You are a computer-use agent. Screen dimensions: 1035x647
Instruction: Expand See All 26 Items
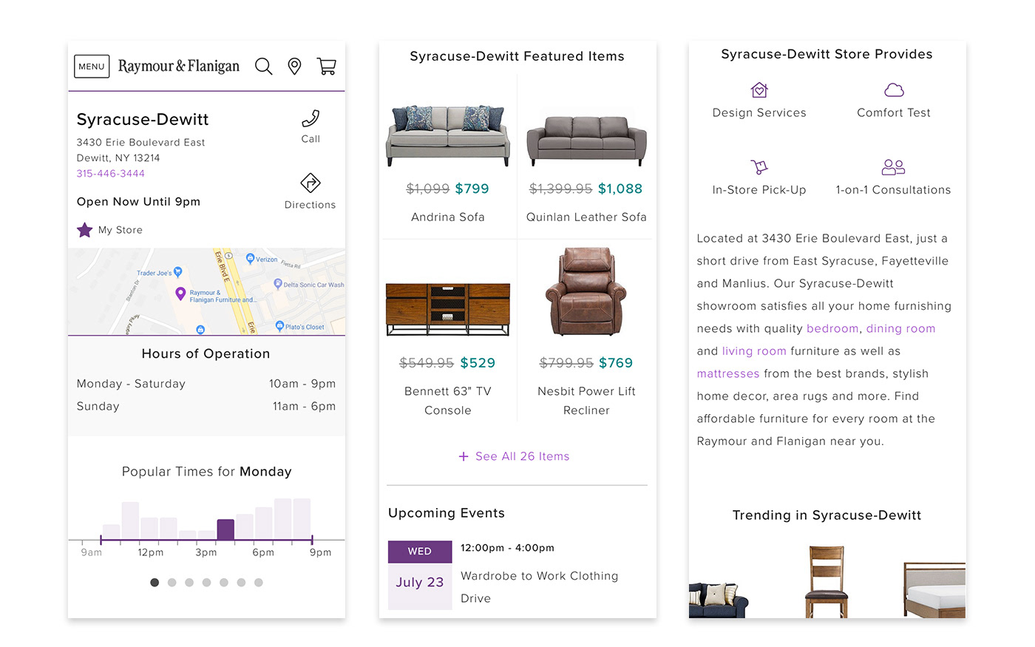point(515,457)
